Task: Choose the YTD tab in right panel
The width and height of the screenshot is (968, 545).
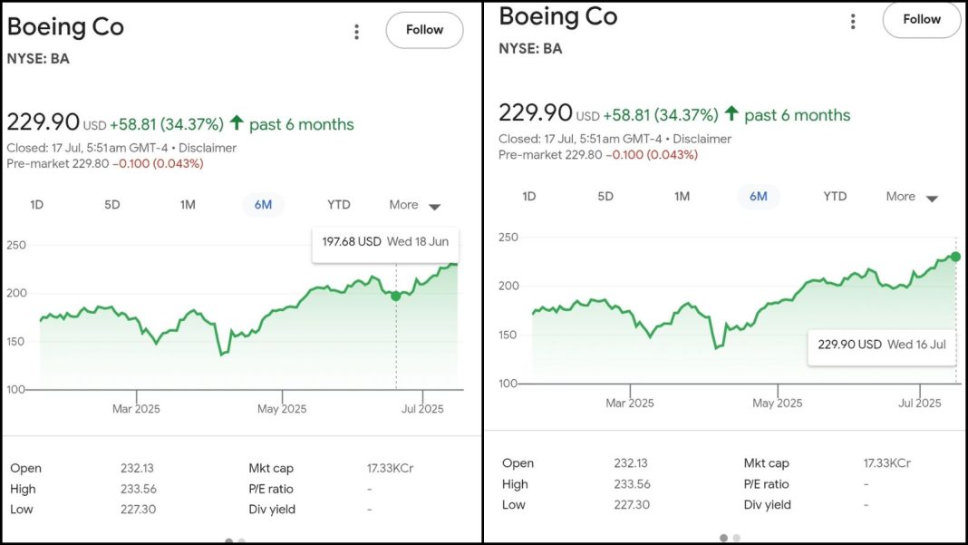Action: point(835,197)
